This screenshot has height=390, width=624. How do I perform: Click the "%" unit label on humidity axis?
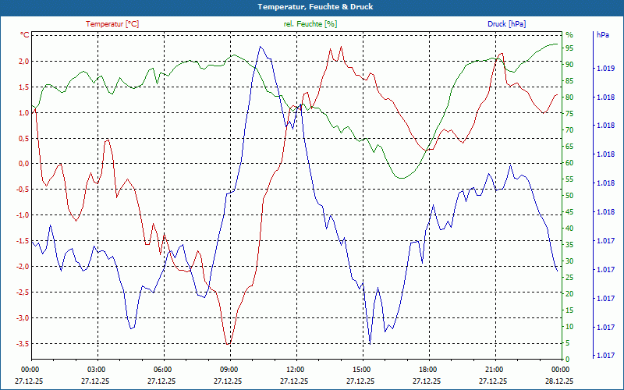569,35
